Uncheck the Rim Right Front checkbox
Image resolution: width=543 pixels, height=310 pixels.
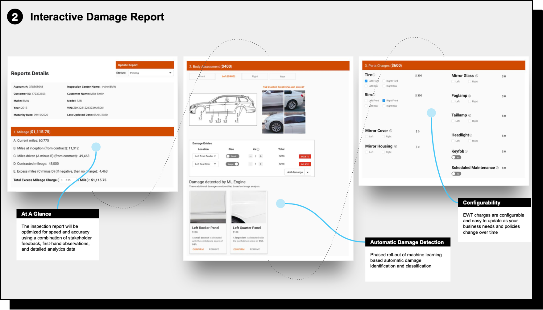[384, 101]
